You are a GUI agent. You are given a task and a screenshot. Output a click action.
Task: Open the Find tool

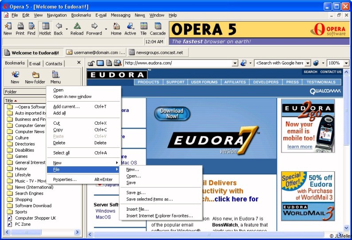point(31,28)
